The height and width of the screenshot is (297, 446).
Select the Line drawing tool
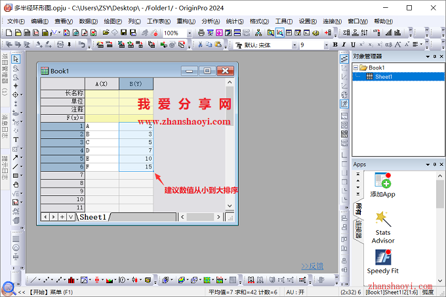(15, 167)
